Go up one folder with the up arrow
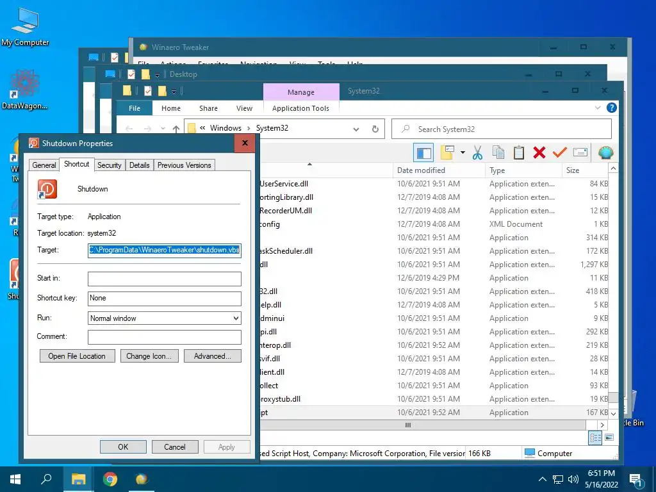 pyautogui.click(x=176, y=129)
